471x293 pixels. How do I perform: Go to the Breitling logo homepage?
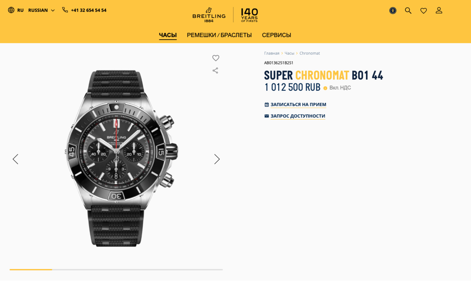pyautogui.click(x=209, y=15)
